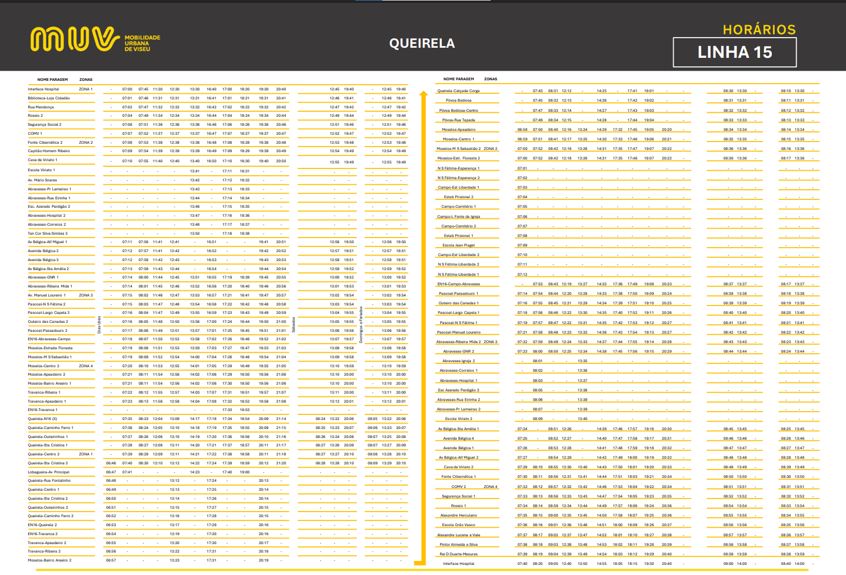The height and width of the screenshot is (575, 846).
Task: Click the Domingos e Feriados vertical label
Action: pyautogui.click(x=361, y=325)
